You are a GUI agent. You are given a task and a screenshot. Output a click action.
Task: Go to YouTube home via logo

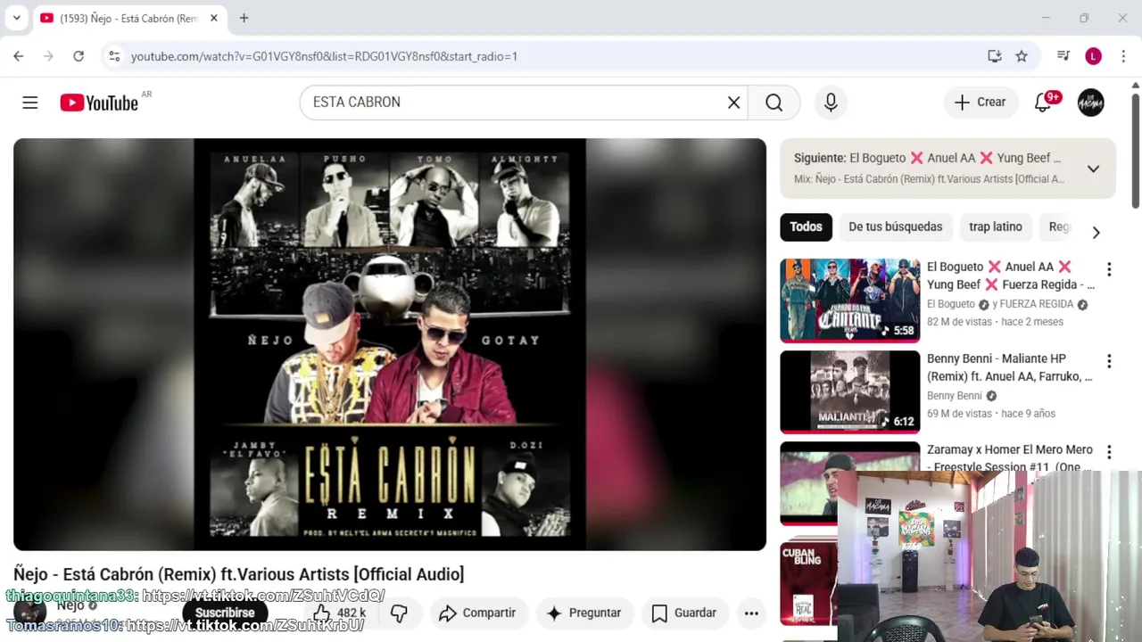(99, 103)
